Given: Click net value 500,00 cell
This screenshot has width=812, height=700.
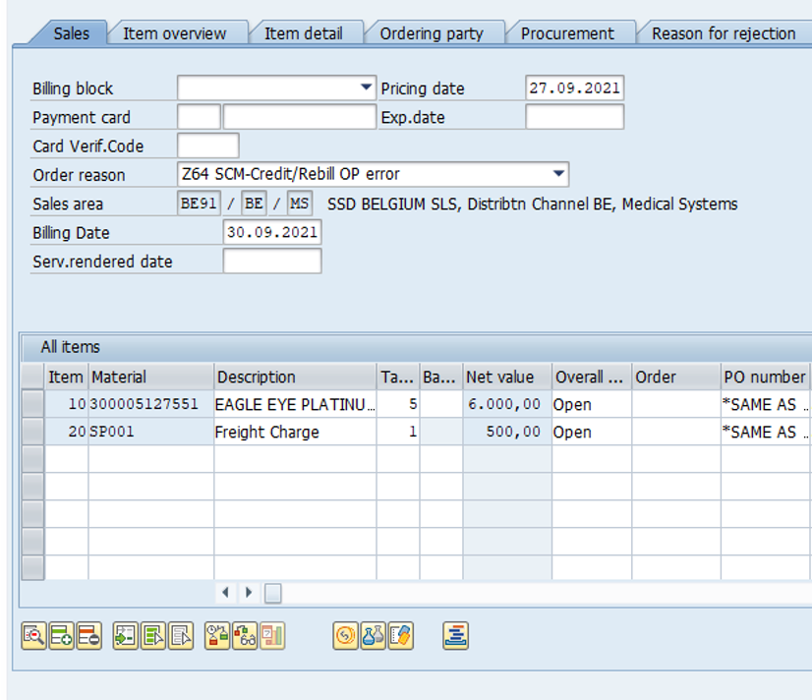Looking at the screenshot, I should click(507, 432).
